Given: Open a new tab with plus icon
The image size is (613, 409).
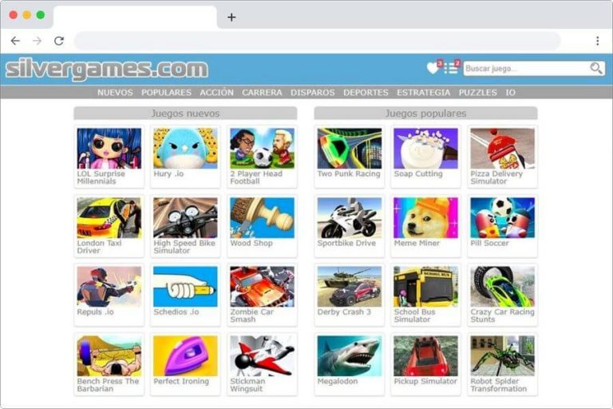Looking at the screenshot, I should [x=231, y=18].
